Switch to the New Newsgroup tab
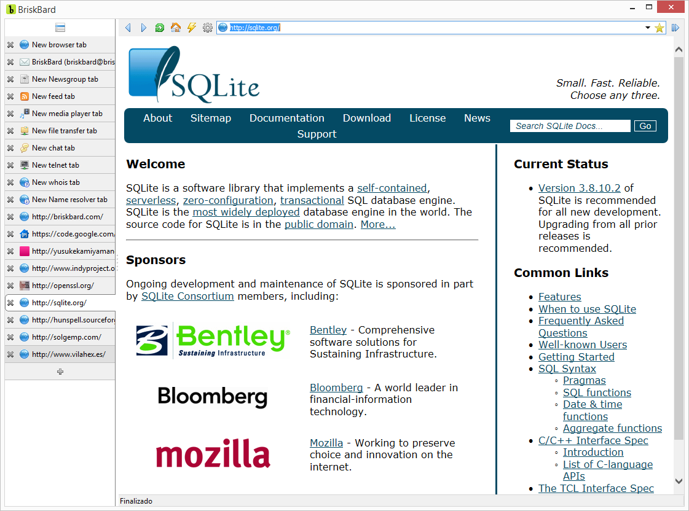689x511 pixels. (60, 79)
